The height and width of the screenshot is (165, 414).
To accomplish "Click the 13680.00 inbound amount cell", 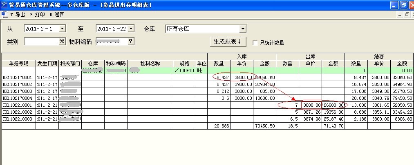I will coord(264,98).
